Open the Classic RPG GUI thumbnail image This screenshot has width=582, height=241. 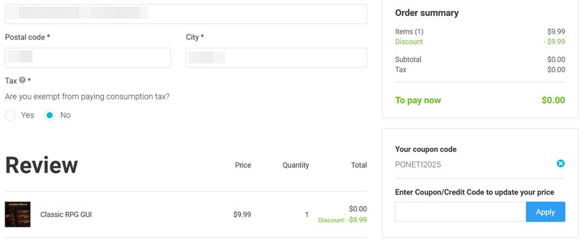(x=17, y=215)
